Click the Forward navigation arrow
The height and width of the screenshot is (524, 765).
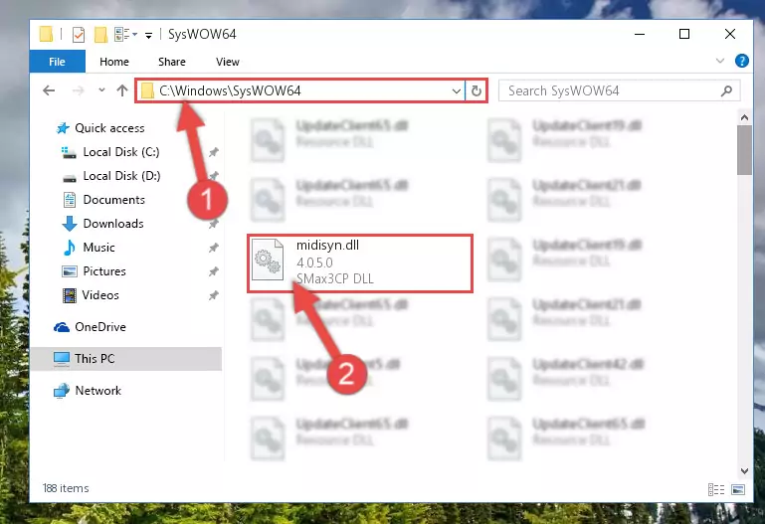click(x=78, y=90)
